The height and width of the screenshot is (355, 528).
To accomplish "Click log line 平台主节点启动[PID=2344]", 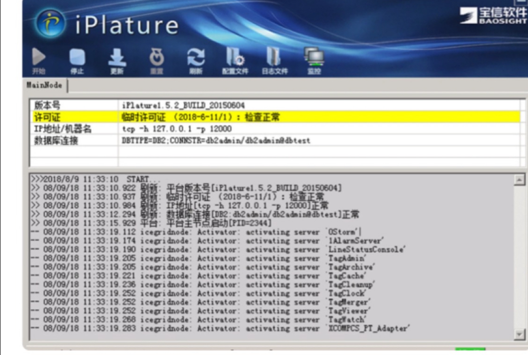I will pos(152,223).
